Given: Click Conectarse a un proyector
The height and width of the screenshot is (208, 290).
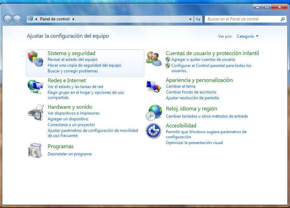Looking at the screenshot, I should 71,125.
